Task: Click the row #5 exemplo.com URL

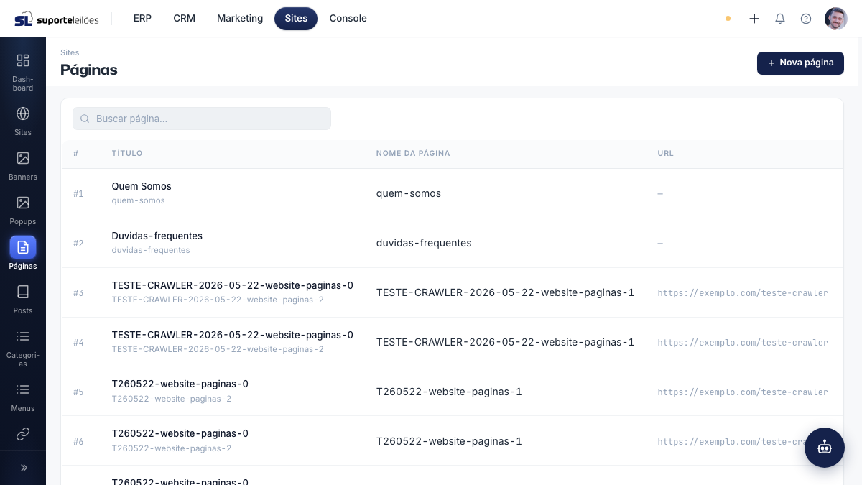Action: click(743, 392)
